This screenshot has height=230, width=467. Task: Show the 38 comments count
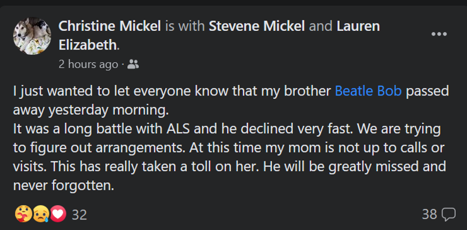click(x=430, y=214)
